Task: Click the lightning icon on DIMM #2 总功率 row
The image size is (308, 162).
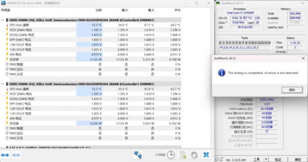Action: coord(7,123)
